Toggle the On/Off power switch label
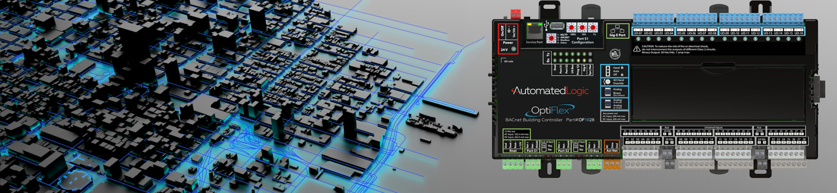 502,31
